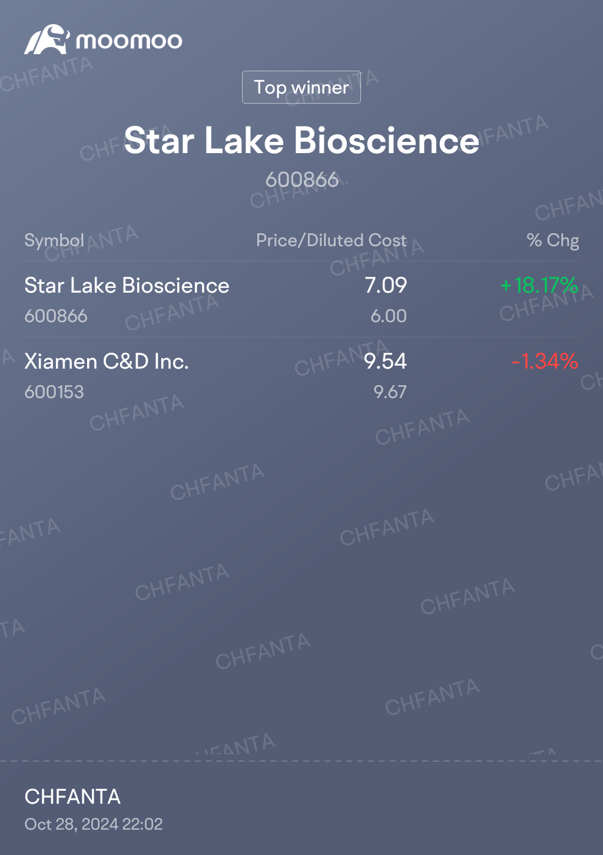Select the Top winner badge

tap(301, 87)
